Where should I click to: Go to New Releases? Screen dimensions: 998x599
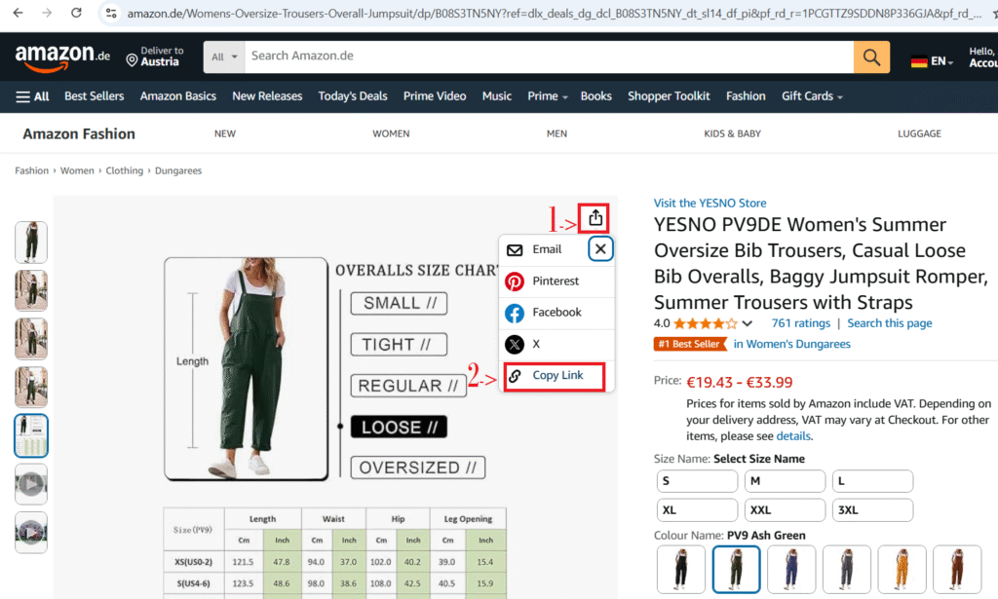point(267,96)
